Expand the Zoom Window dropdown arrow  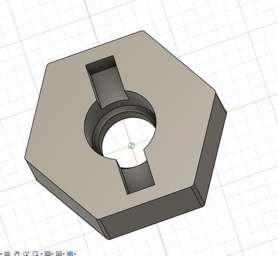point(42,254)
